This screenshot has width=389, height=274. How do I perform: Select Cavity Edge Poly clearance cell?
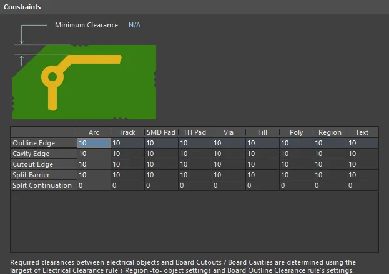click(x=296, y=154)
